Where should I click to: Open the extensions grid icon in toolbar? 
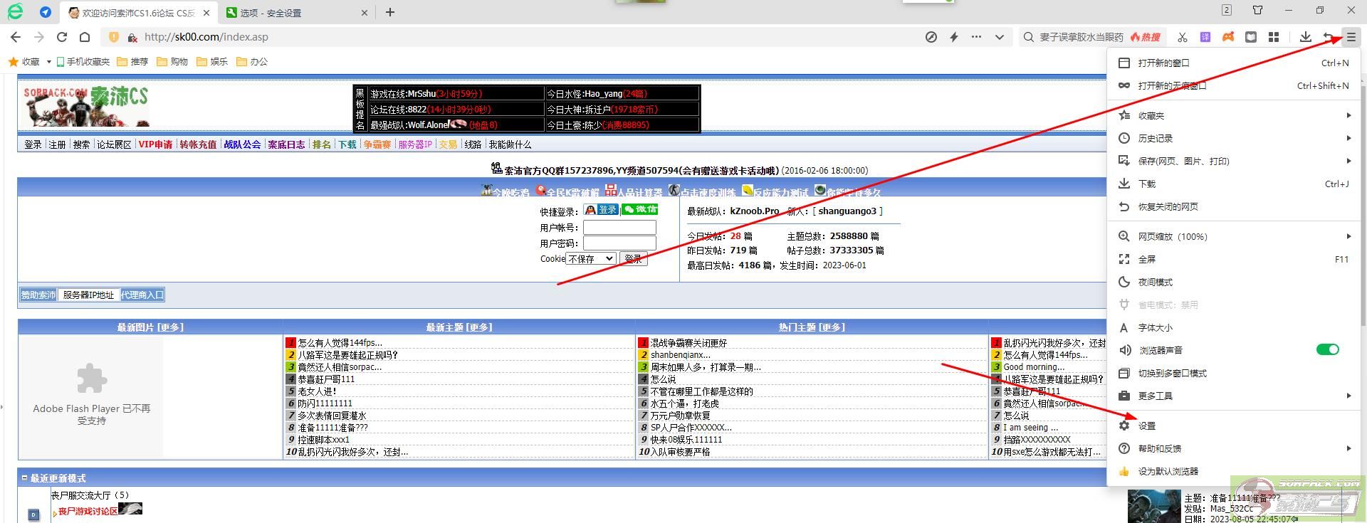(1274, 37)
